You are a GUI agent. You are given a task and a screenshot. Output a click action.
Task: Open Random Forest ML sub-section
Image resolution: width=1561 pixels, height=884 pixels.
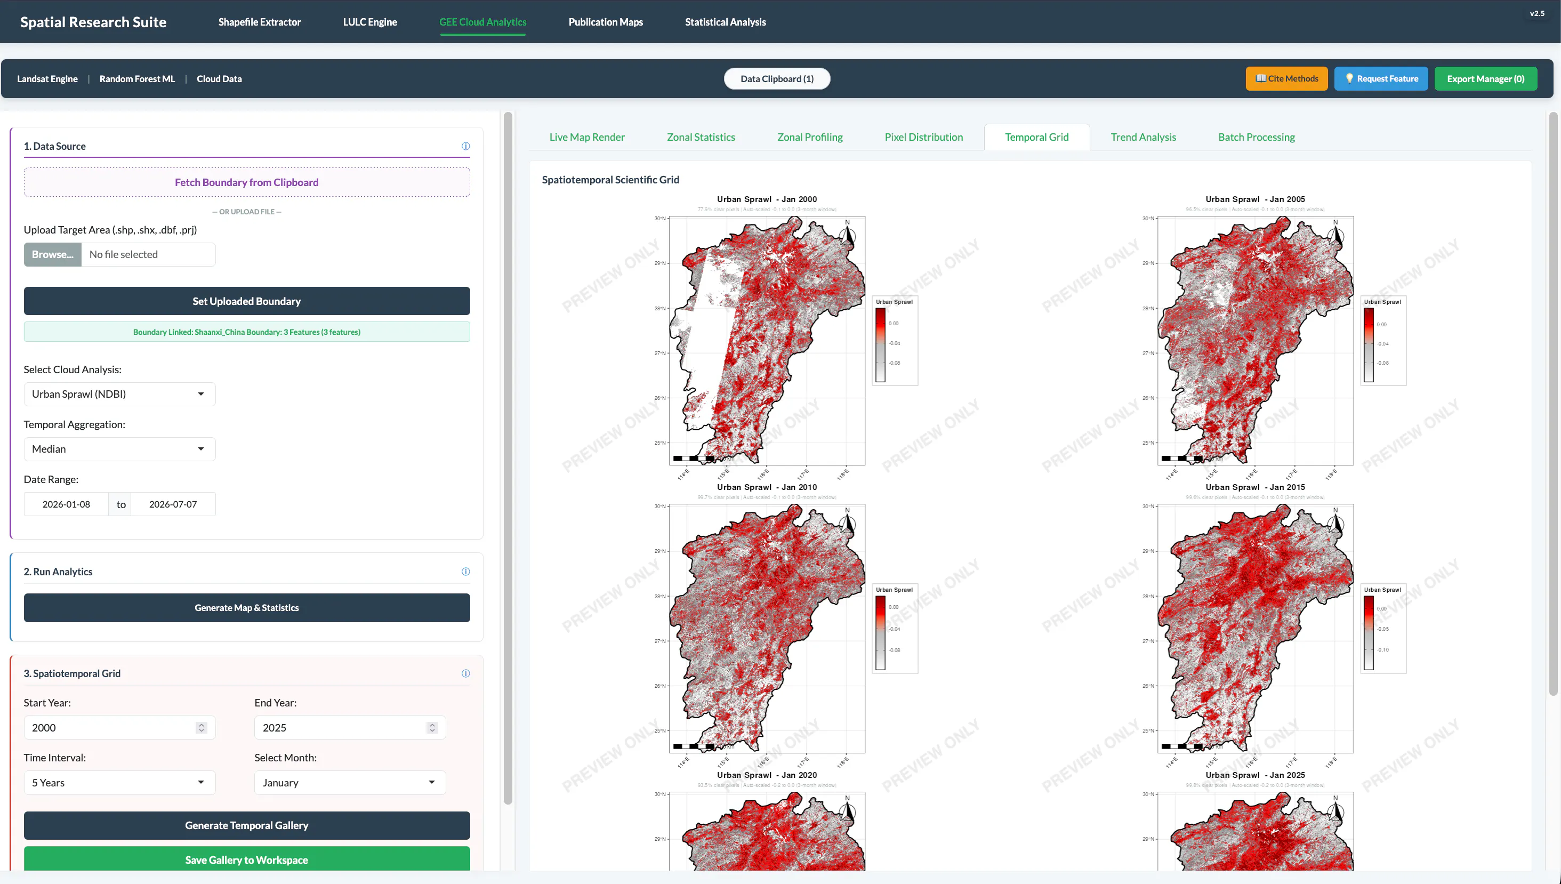[137, 78]
